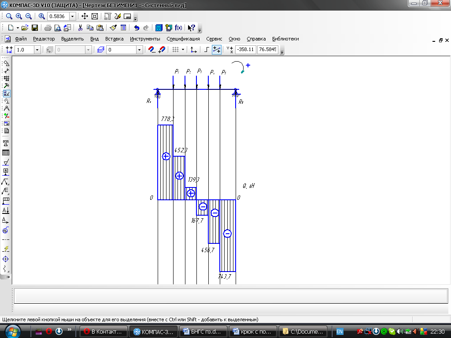Click the EN language indicator in taskbar
The width and height of the screenshot is (451, 338).
point(340,331)
